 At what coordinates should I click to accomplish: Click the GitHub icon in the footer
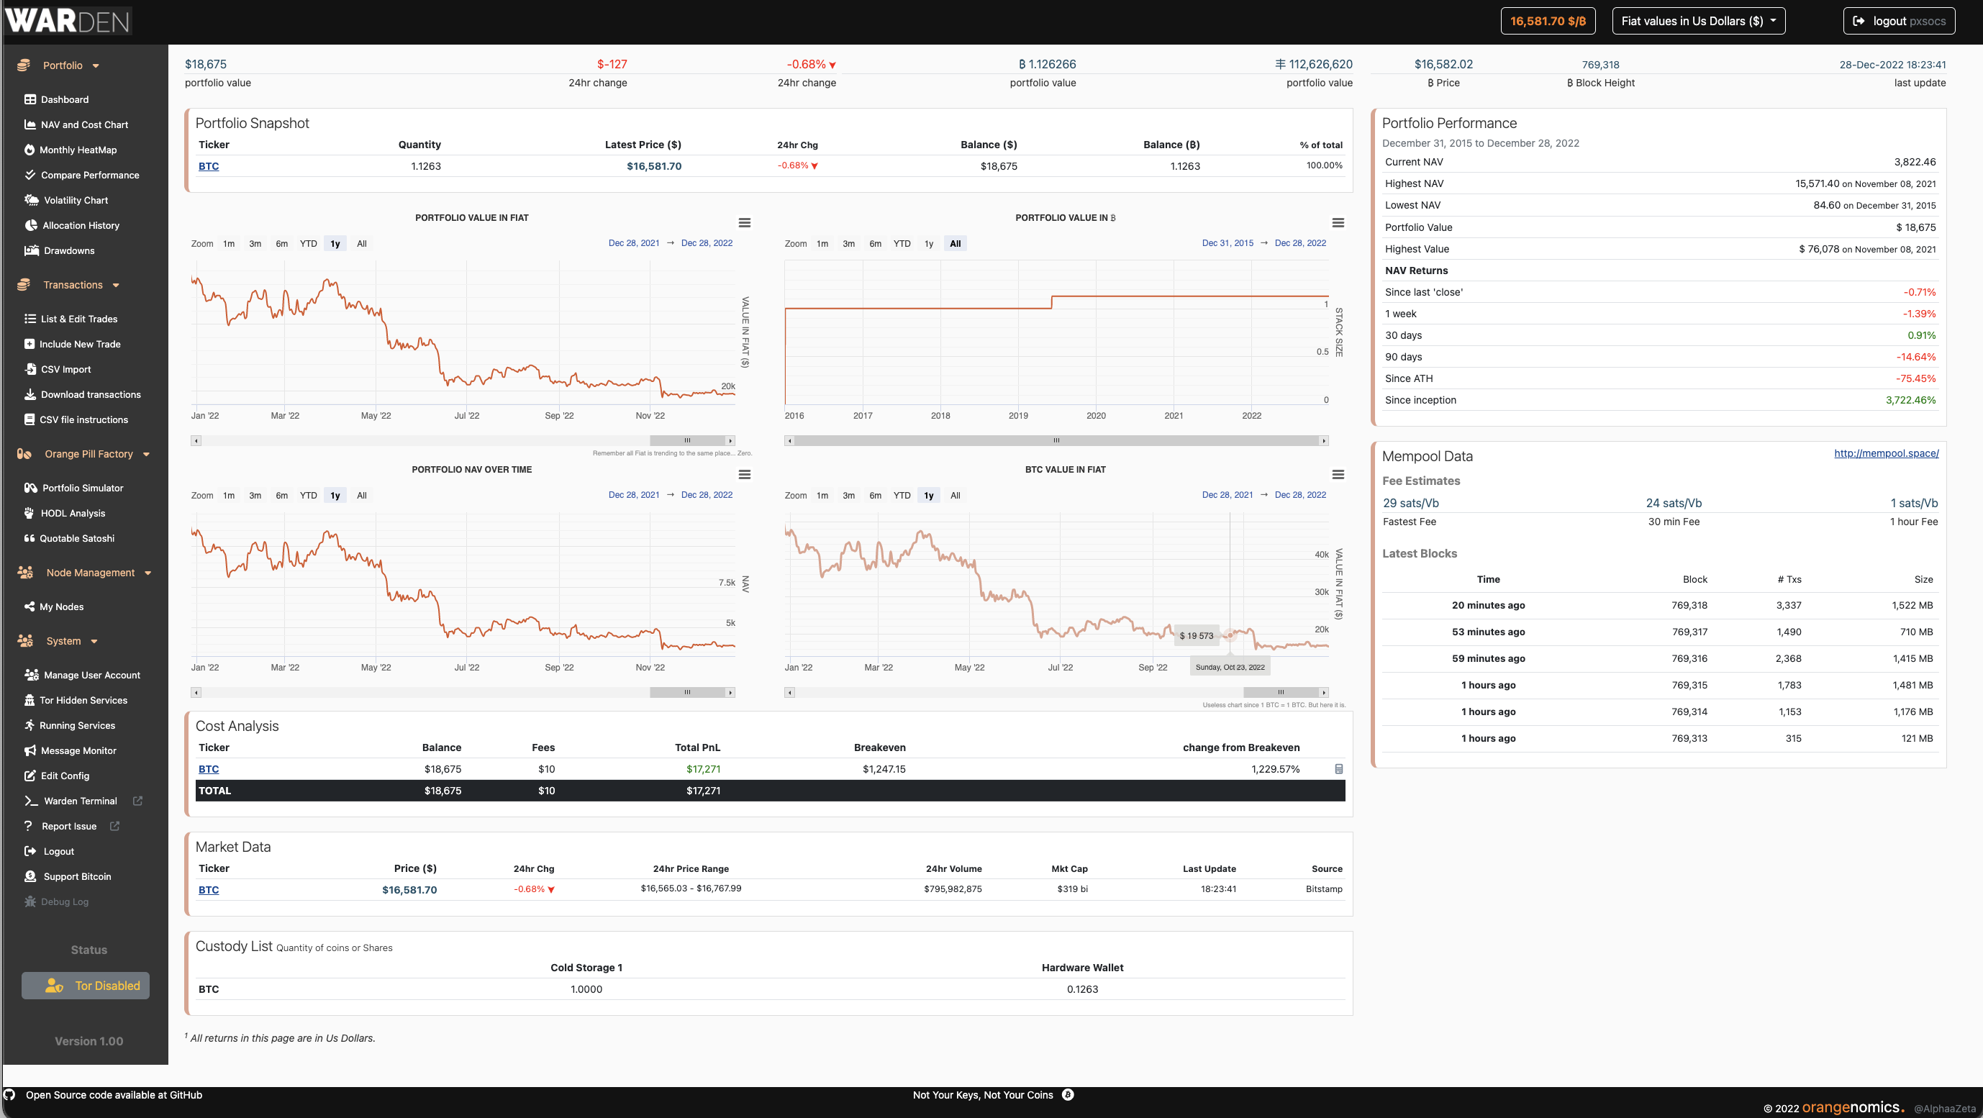[9, 1094]
